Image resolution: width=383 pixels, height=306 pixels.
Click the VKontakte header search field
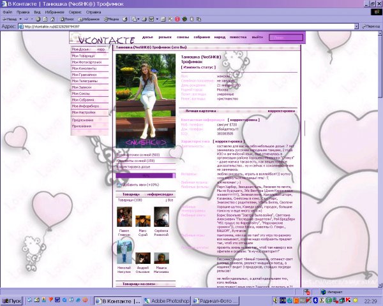pyautogui.click(x=286, y=38)
